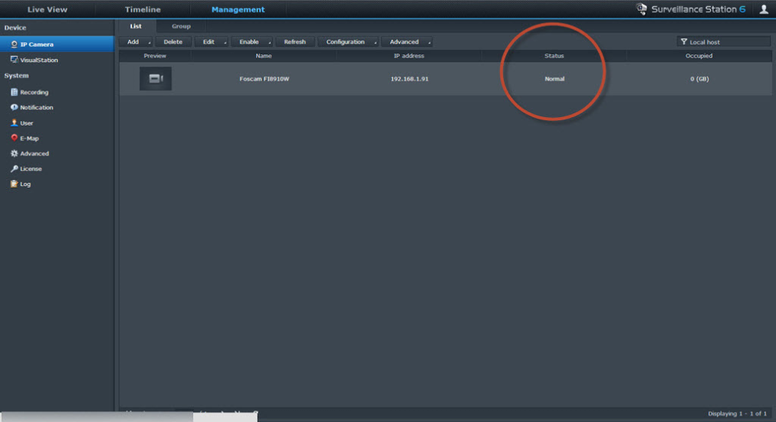The width and height of the screenshot is (776, 422).
Task: Click the Delete button
Action: click(x=173, y=42)
